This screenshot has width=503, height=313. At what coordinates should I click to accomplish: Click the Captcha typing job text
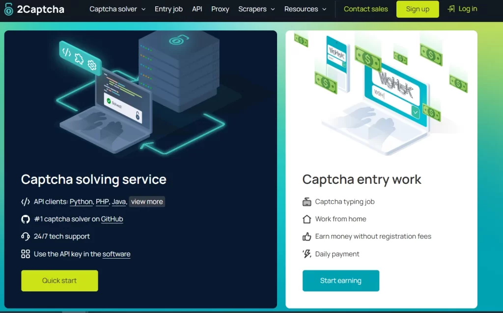[x=345, y=202]
